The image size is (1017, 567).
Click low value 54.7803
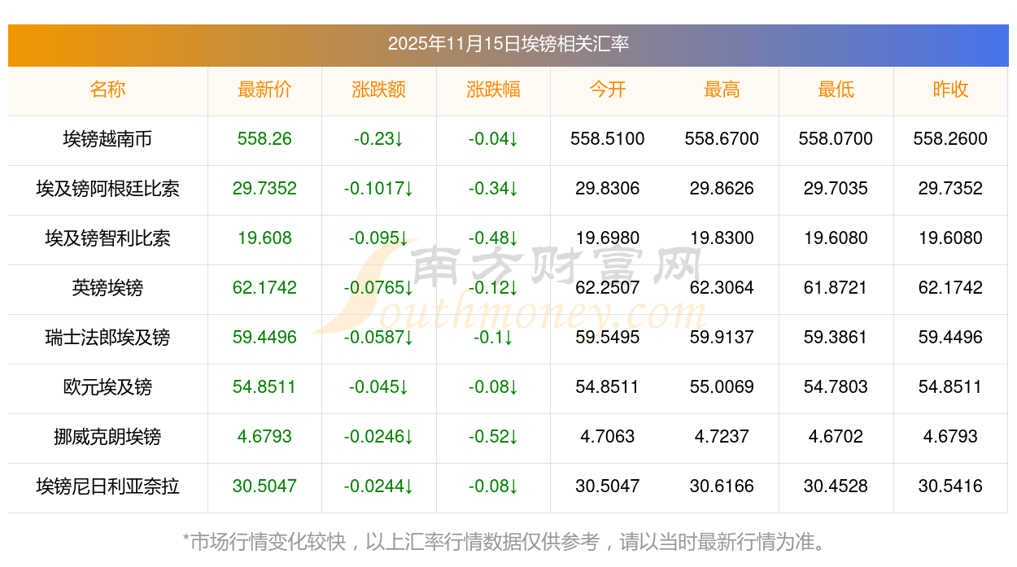836,387
